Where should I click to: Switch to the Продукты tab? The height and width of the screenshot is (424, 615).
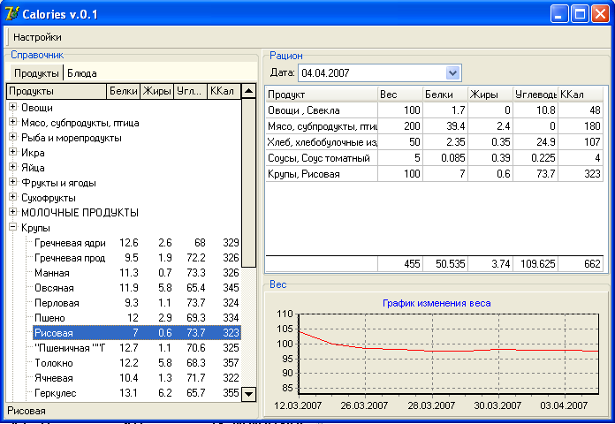click(36, 73)
